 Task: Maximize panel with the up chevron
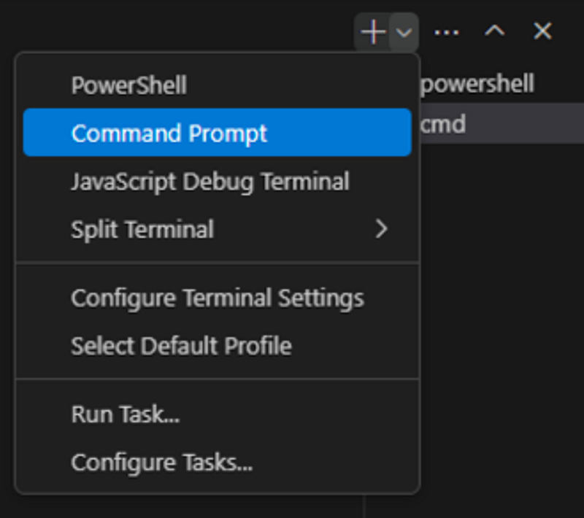(495, 31)
